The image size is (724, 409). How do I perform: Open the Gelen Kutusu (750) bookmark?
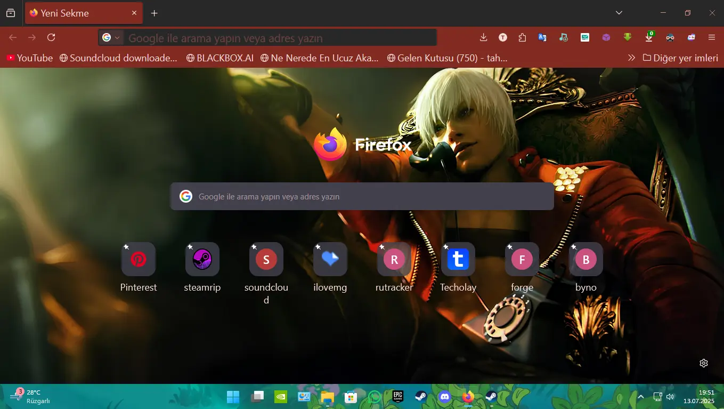(x=448, y=58)
